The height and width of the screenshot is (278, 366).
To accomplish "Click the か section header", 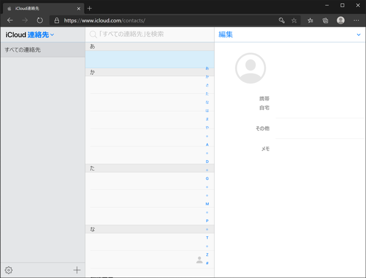I will click(x=150, y=72).
